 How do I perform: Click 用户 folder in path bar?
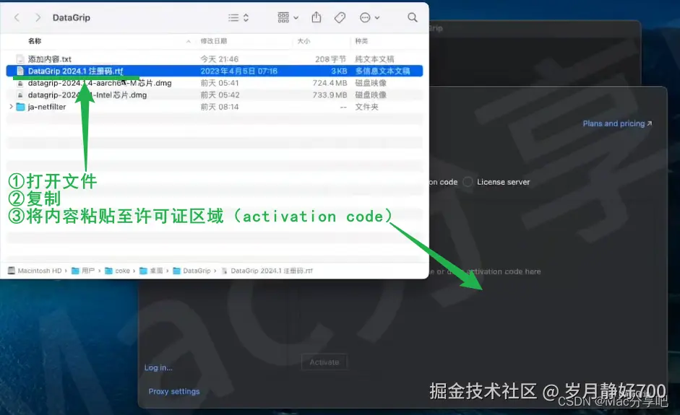click(83, 271)
